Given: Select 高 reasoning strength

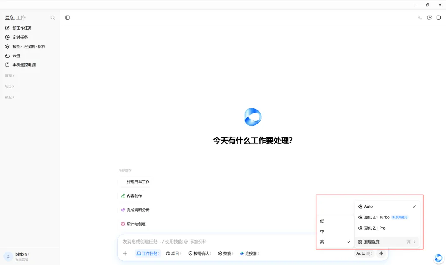Looking at the screenshot, I should pos(335,242).
